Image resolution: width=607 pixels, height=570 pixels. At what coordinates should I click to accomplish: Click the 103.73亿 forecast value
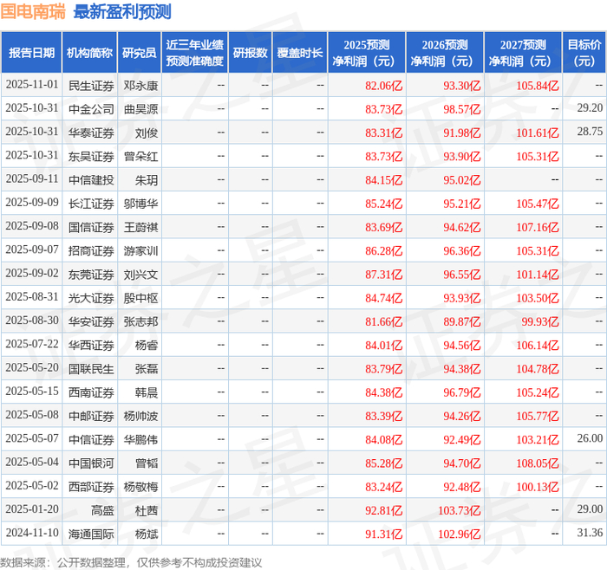point(460,510)
